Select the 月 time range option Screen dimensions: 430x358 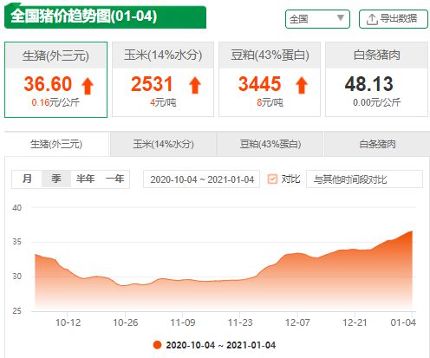click(x=27, y=179)
